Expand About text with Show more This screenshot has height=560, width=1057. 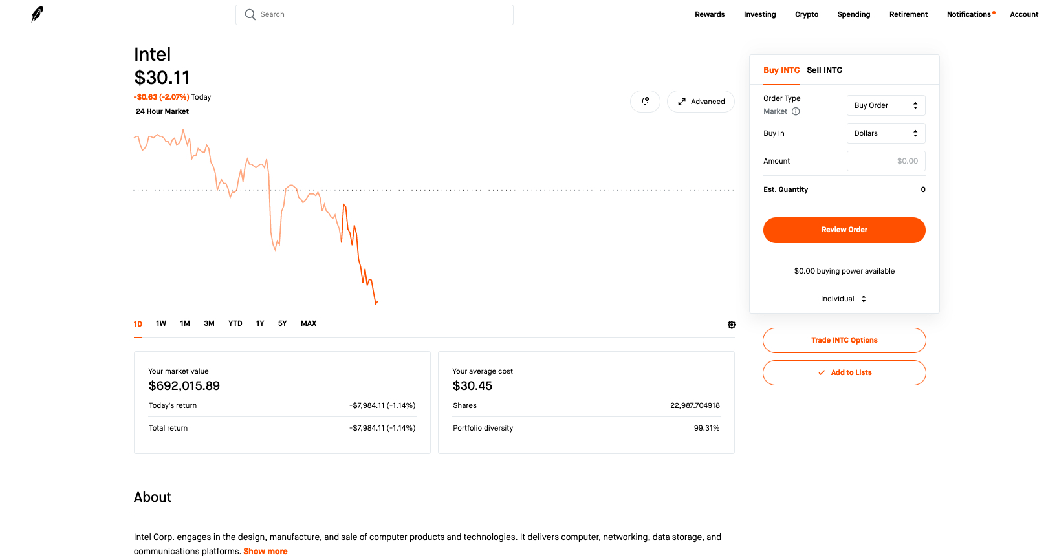coord(265,552)
